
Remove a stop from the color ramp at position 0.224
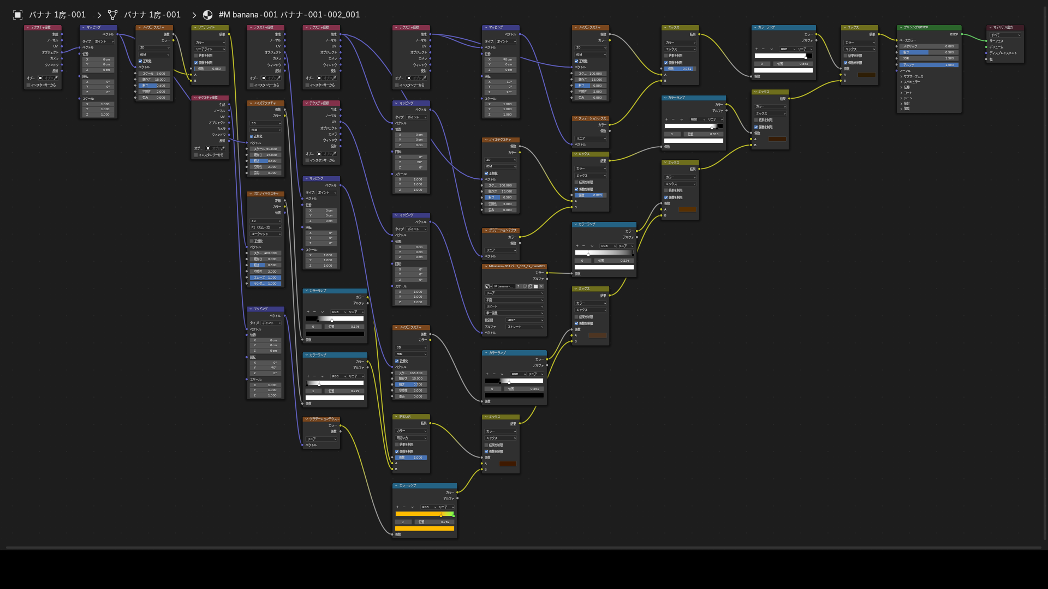583,246
